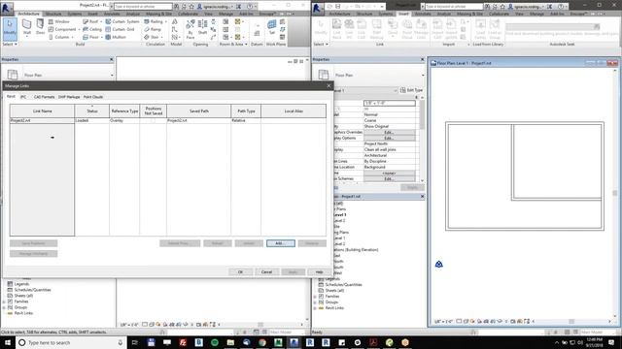Click the Overlay reference type cell

124,120
